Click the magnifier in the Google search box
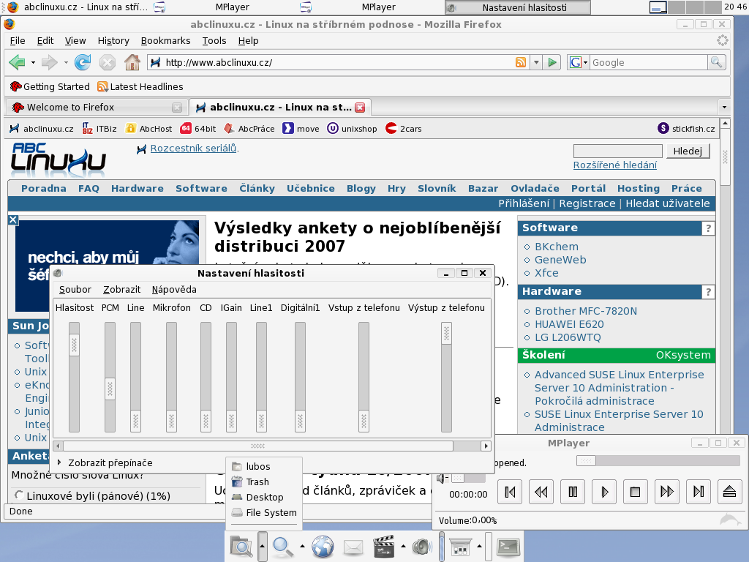749x562 pixels. tap(717, 62)
